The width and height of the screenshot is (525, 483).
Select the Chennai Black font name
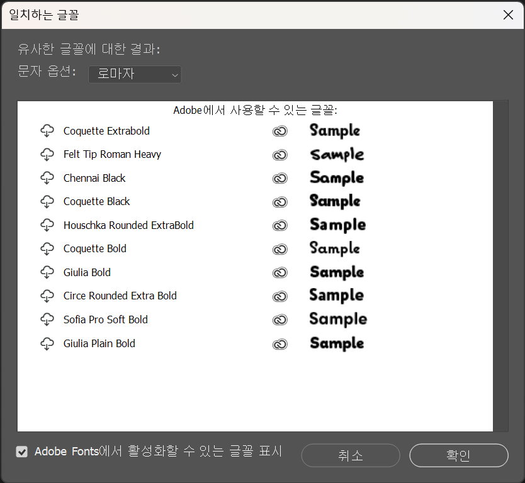coord(94,178)
